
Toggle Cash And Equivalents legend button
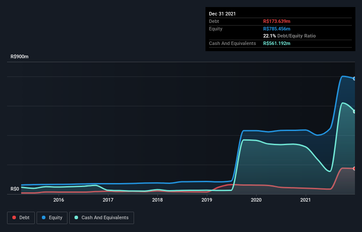(x=101, y=218)
